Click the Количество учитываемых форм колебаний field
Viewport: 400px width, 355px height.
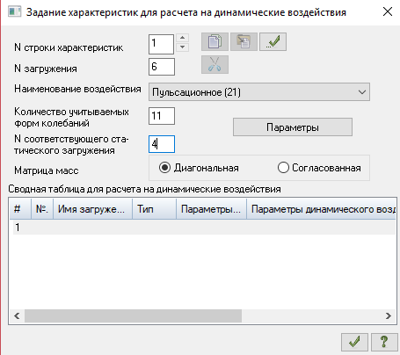tap(162, 116)
